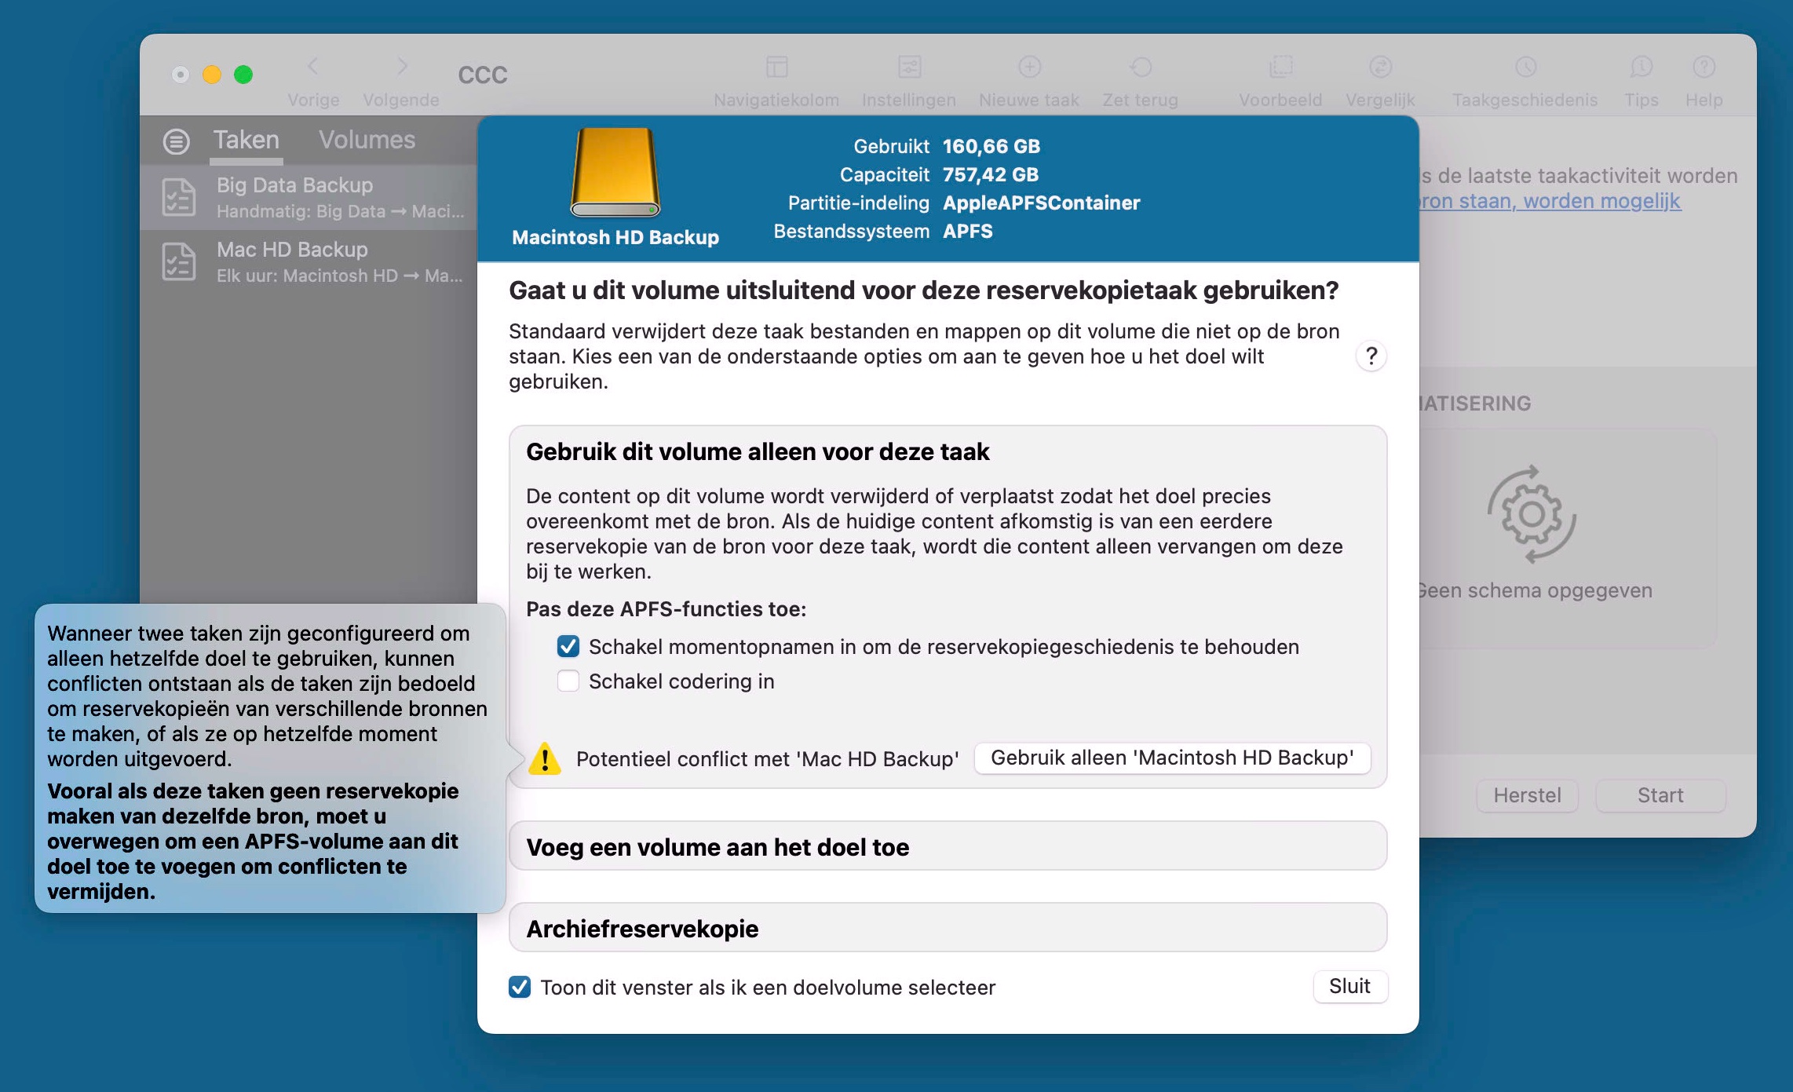Click the AppleAPFSContainer value
Screen dimensions: 1793x1092
1041,203
